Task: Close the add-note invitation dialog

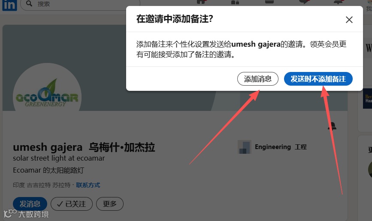Action: (x=349, y=20)
